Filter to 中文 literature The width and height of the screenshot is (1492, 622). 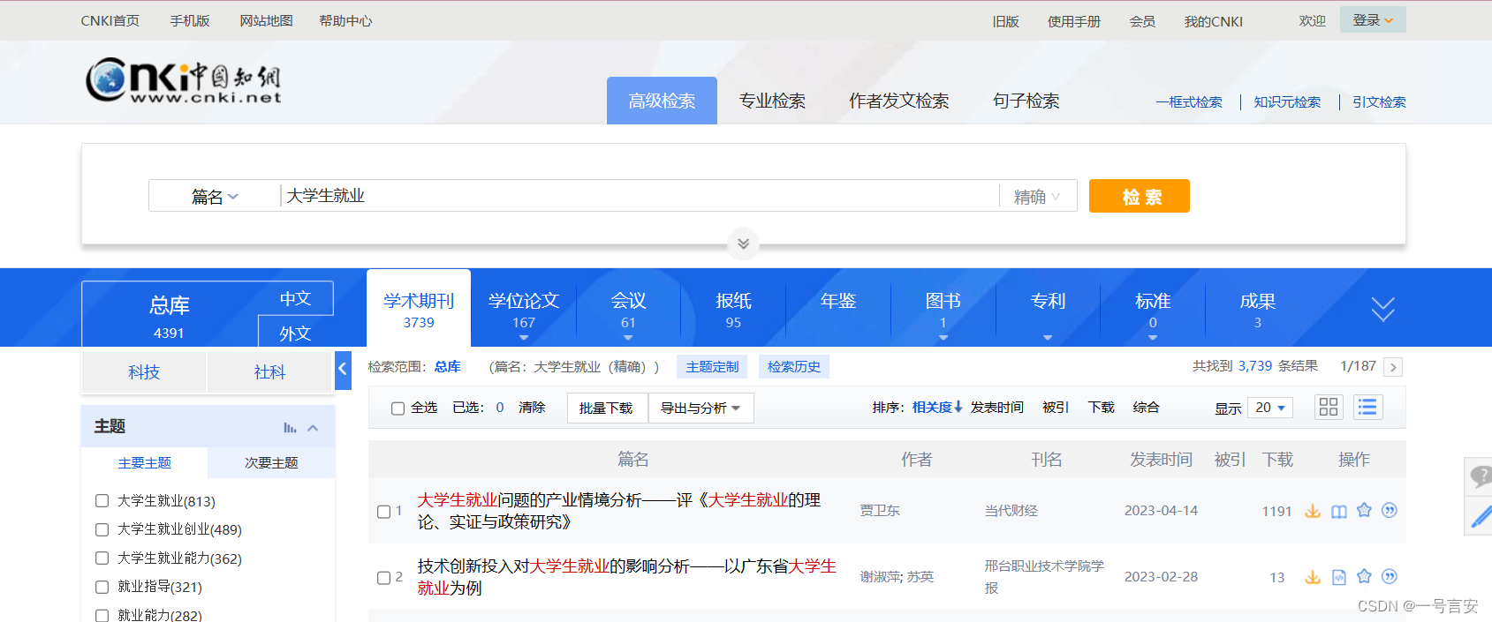[x=295, y=298]
